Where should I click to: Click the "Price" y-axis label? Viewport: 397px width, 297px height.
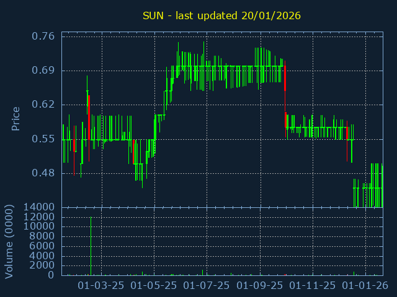click(16, 118)
